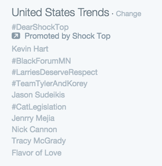
Task: Click the word McGrady in the trends list
Action: click(x=50, y=141)
